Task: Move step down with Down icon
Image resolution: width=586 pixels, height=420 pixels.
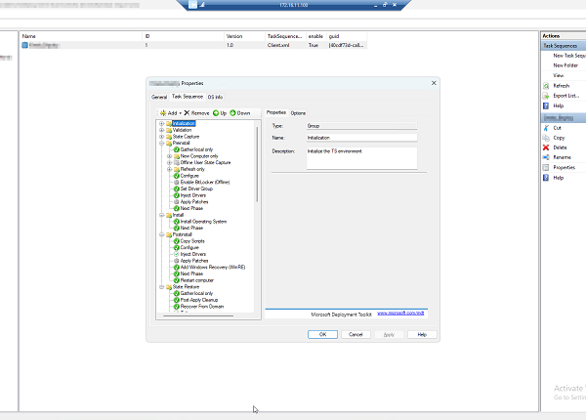Action: [234, 113]
